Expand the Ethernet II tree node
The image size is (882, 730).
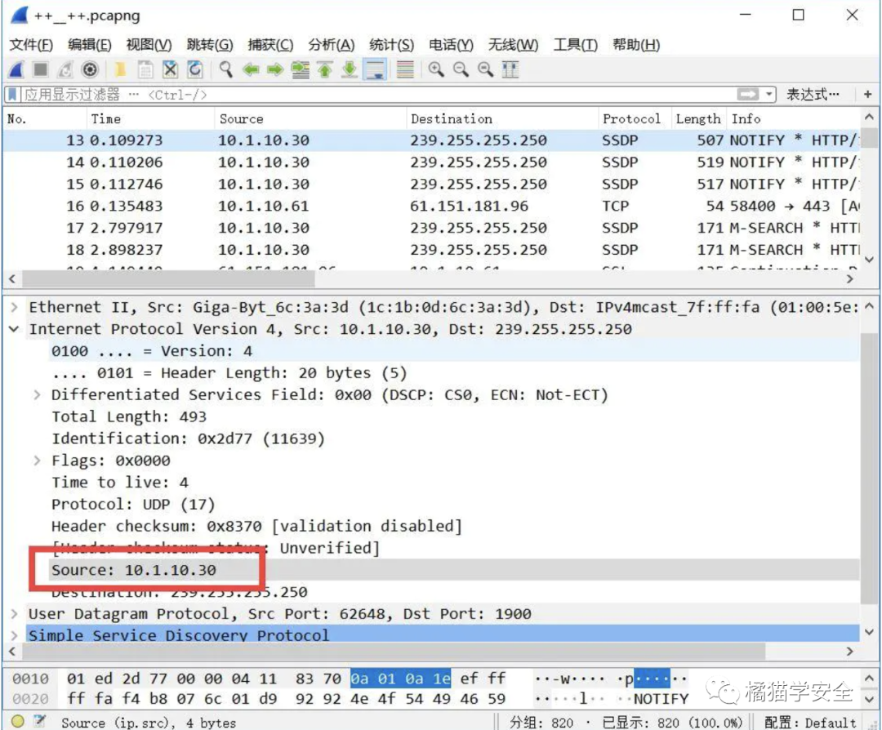[x=15, y=307]
